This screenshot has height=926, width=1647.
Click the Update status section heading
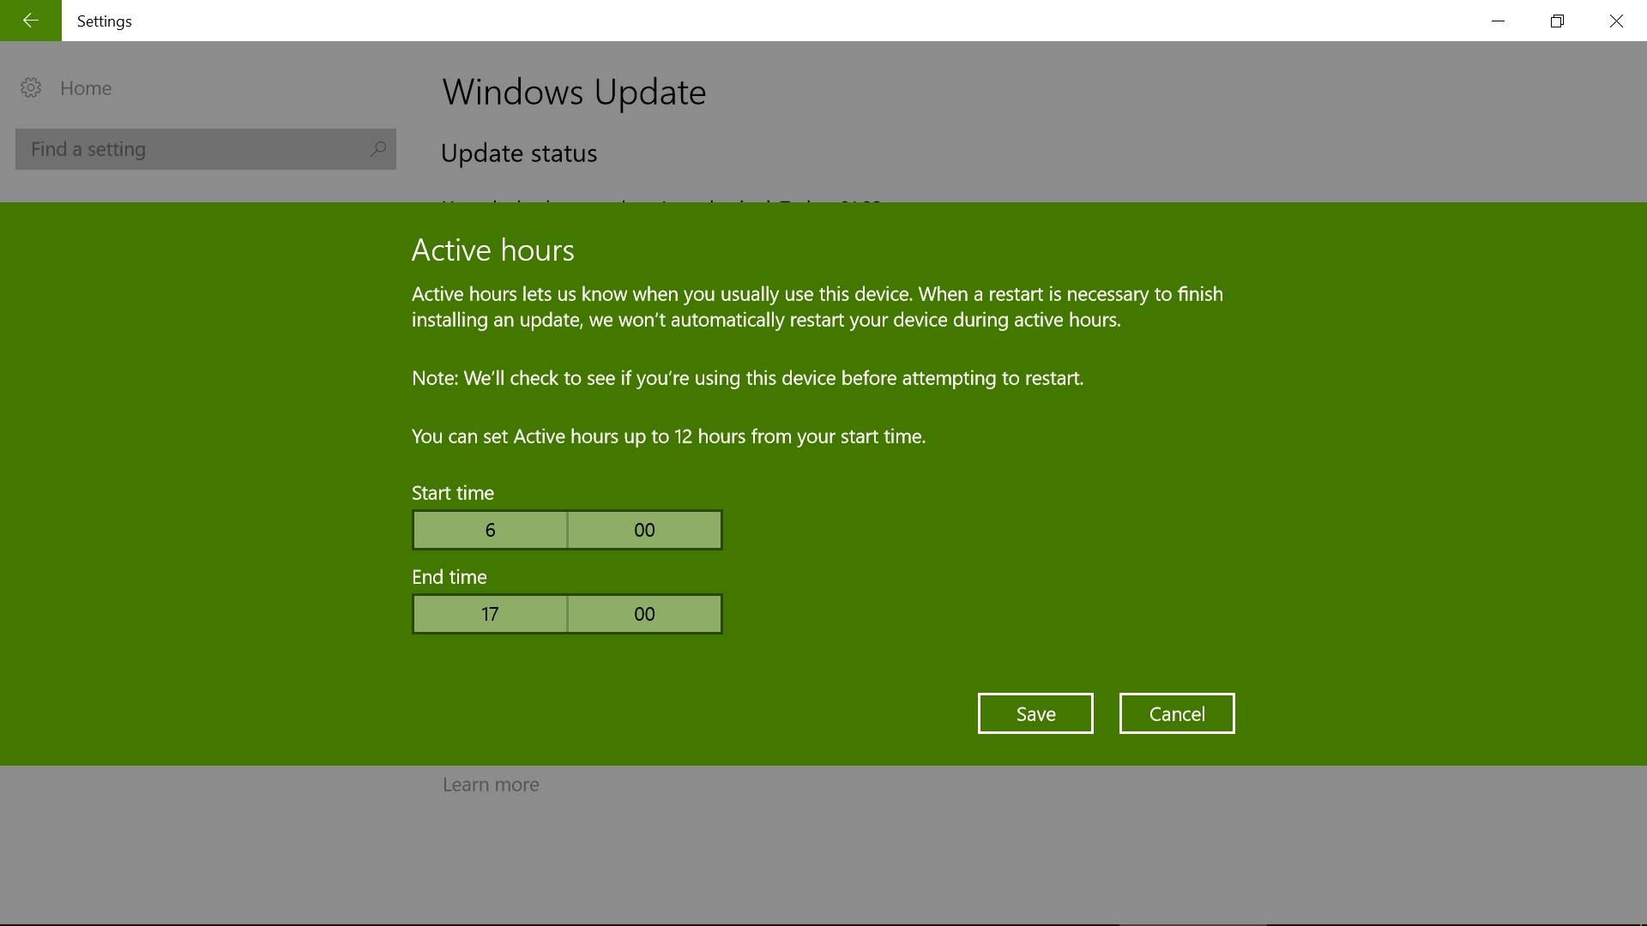(x=518, y=153)
